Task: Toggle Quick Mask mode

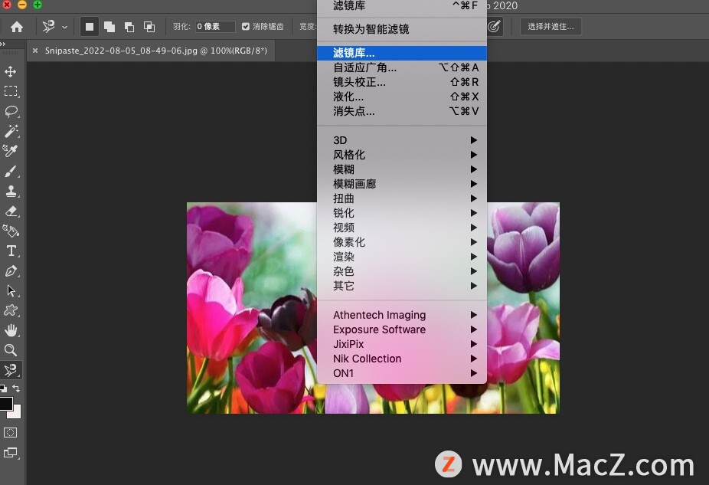Action: point(11,433)
